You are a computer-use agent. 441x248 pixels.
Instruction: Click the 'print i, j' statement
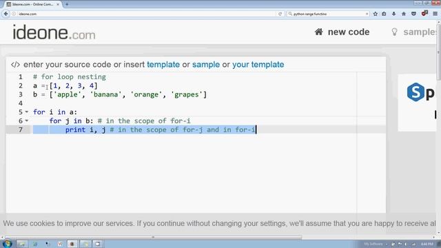click(x=85, y=130)
